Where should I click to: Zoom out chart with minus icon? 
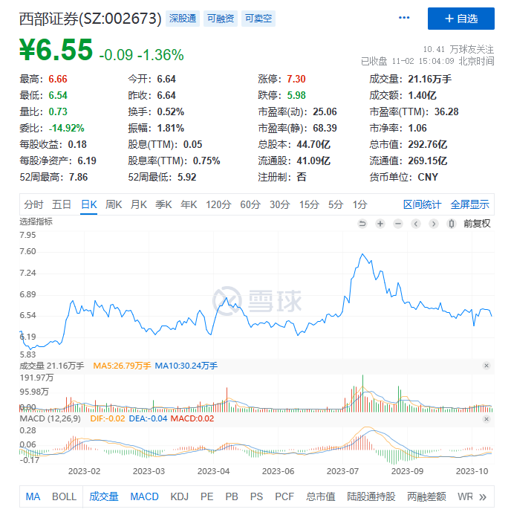(398, 224)
